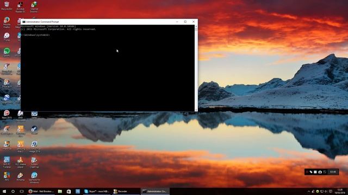Open Nero 2015 desktop shortcut
This screenshot has height=195, width=348.
(x=7, y=114)
